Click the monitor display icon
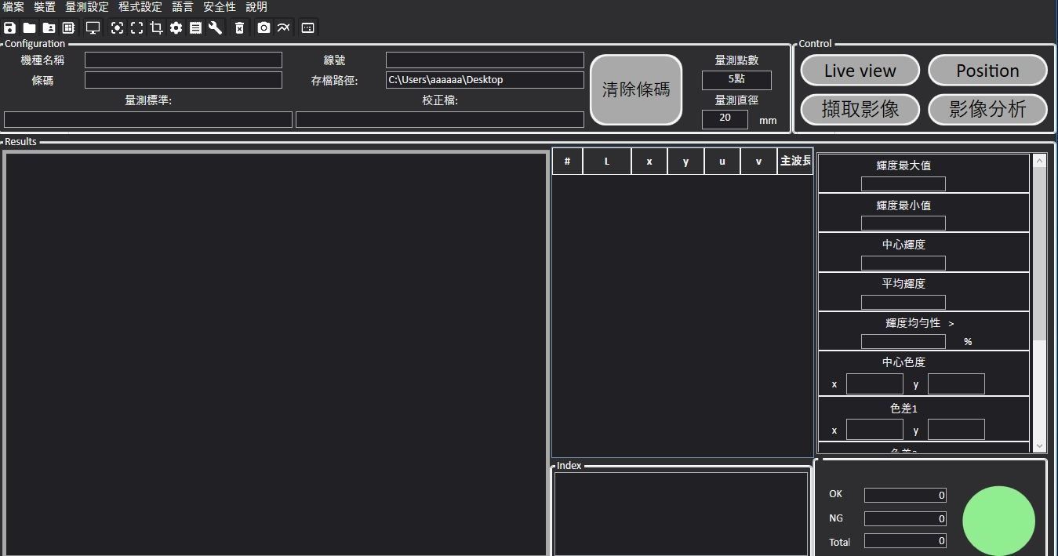The image size is (1058, 556). pyautogui.click(x=93, y=27)
